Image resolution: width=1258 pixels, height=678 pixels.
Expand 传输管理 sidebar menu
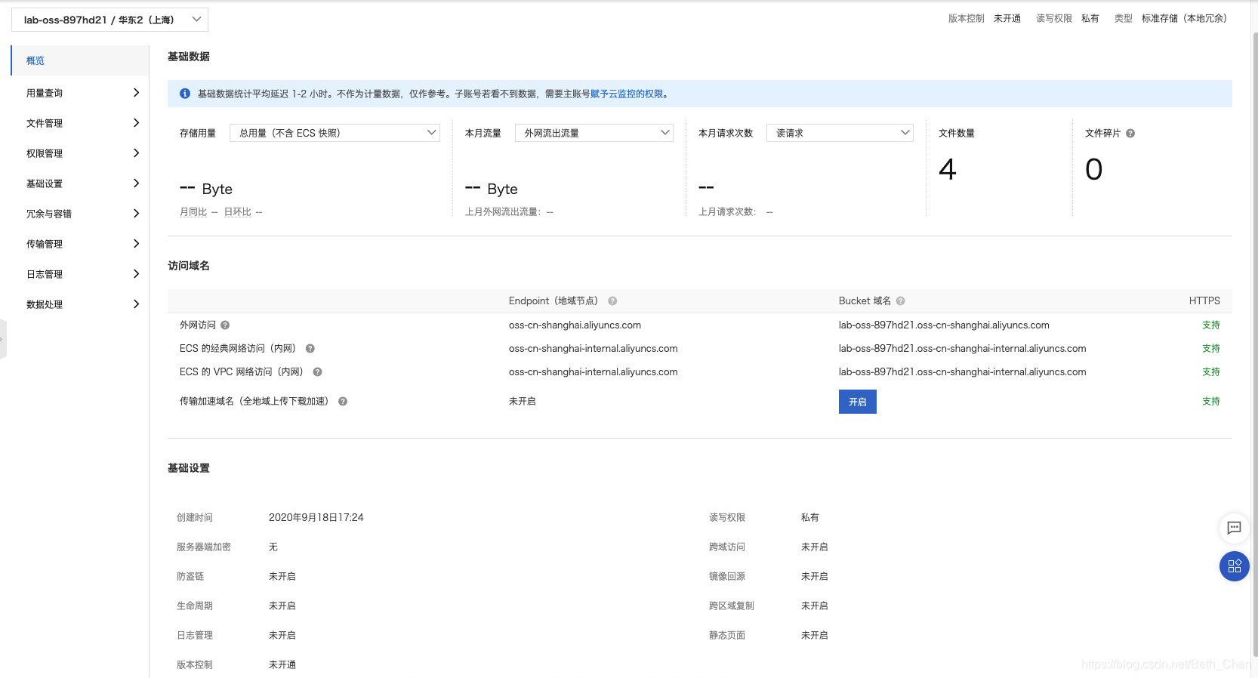[80, 244]
